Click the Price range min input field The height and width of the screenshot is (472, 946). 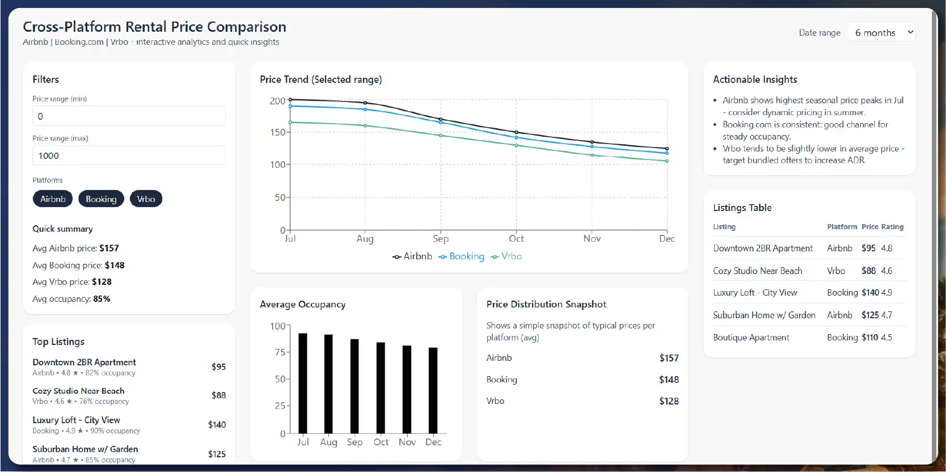pos(129,116)
